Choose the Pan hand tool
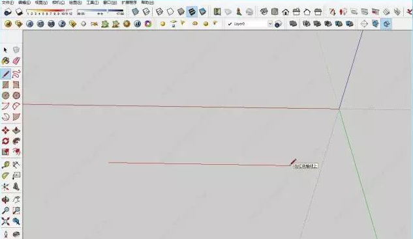413x239 pixels. pyautogui.click(x=16, y=200)
